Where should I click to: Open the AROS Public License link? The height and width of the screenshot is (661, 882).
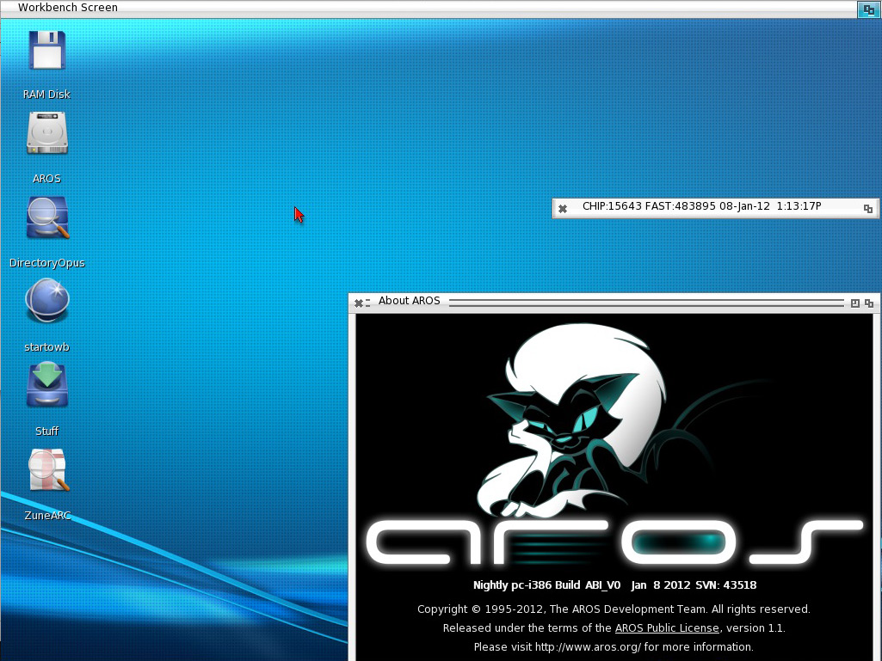click(x=666, y=628)
